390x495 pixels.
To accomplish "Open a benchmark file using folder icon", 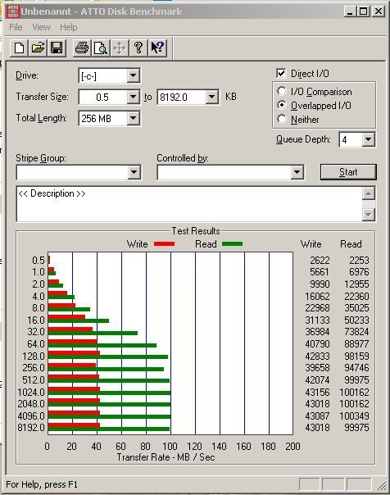I will (x=38, y=48).
